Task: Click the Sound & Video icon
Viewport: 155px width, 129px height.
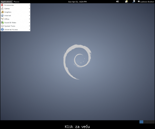Action: coord(2,23)
